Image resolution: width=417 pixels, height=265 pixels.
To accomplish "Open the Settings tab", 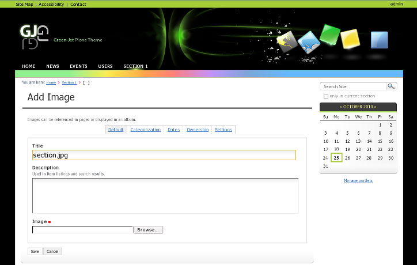I will [223, 130].
